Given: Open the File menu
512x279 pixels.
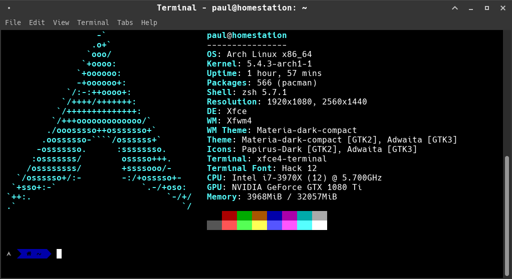Looking at the screenshot, I should click(x=13, y=22).
